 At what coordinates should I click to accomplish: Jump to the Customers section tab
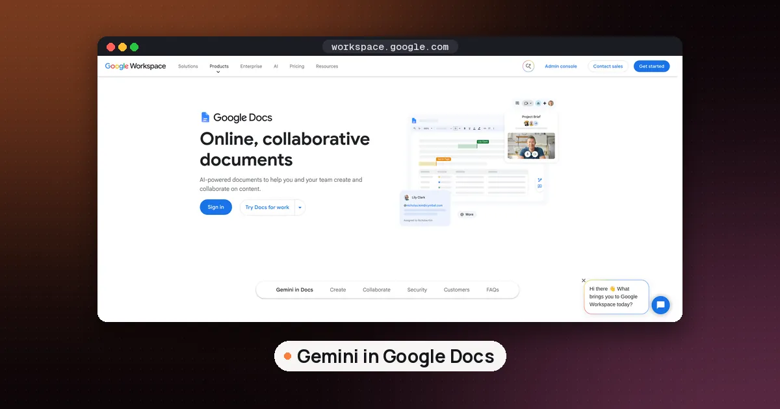[456, 290]
